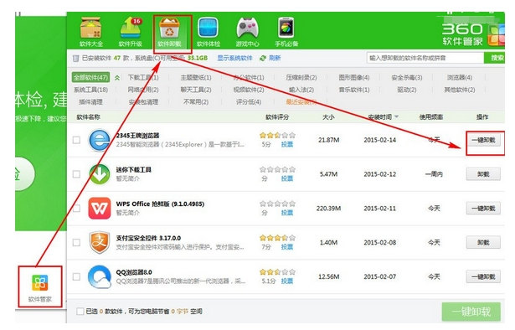The height and width of the screenshot is (330, 515).
Task: Open the 插件清理 category
Action: 91,102
